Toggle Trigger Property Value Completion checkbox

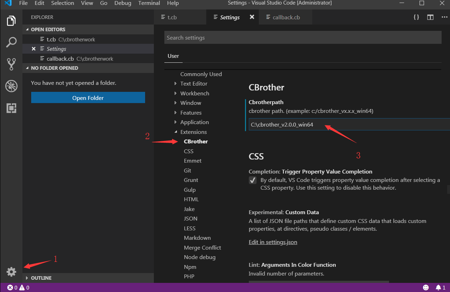[252, 180]
